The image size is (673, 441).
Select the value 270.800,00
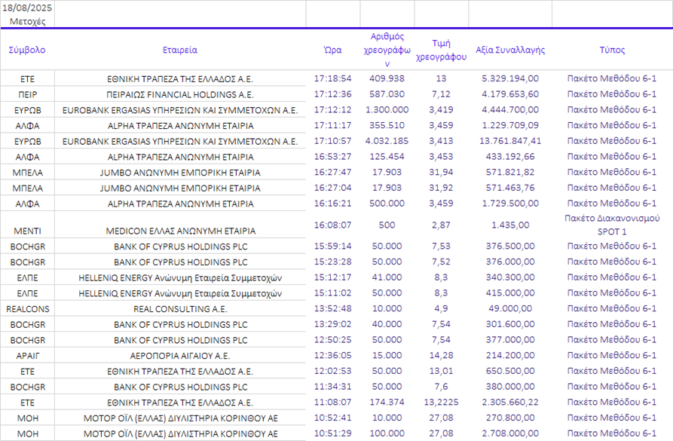pos(510,418)
